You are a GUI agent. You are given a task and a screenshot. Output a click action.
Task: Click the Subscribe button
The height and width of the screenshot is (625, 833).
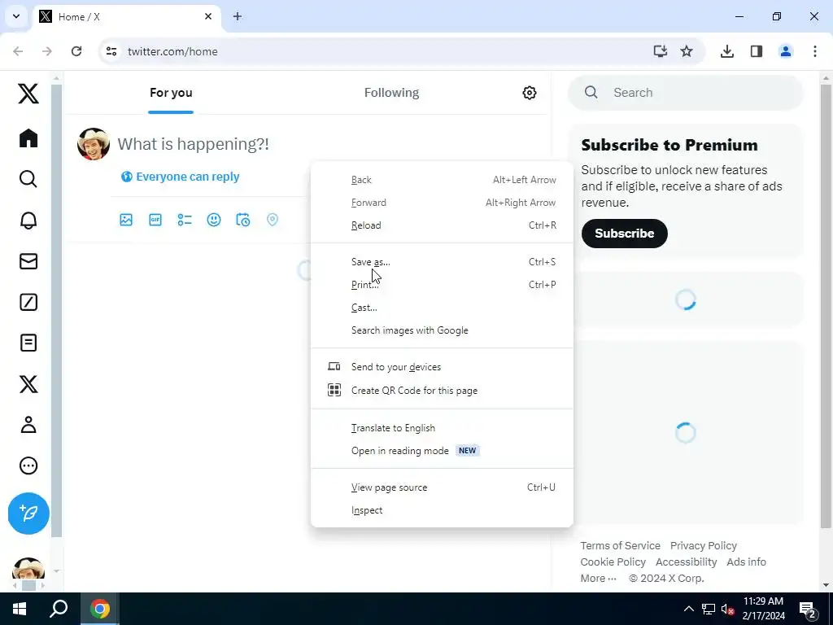624,234
